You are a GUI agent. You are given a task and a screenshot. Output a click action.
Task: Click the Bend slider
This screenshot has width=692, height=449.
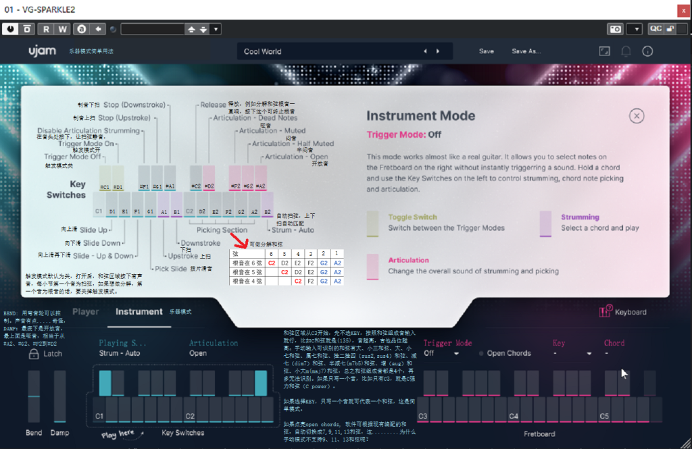click(x=34, y=396)
